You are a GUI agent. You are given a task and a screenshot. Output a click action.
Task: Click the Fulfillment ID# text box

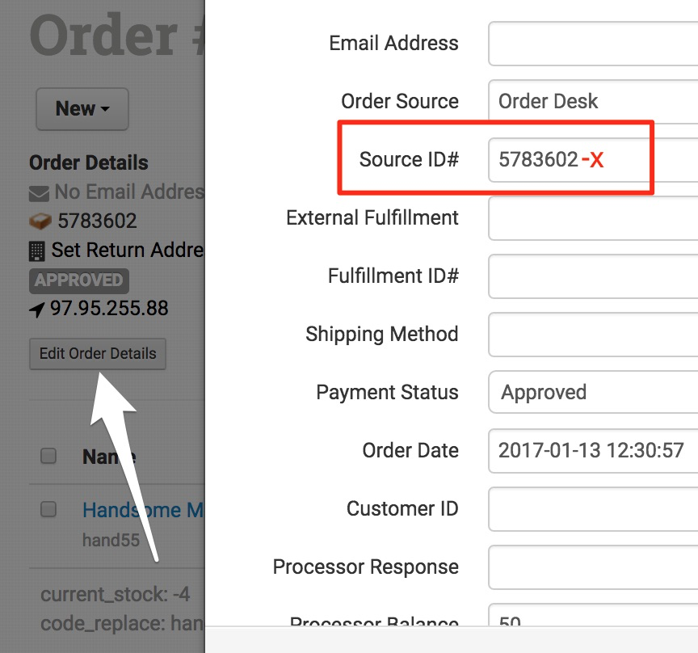pos(594,276)
